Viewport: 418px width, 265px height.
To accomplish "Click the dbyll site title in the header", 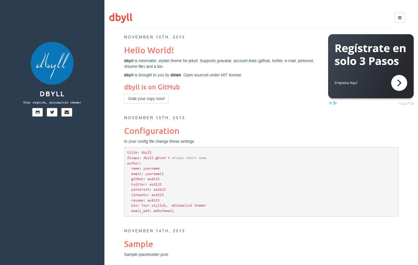I will pos(121,17).
